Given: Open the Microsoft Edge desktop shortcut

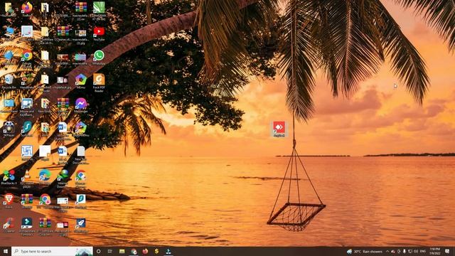Looking at the screenshot, I should [x=45, y=177].
